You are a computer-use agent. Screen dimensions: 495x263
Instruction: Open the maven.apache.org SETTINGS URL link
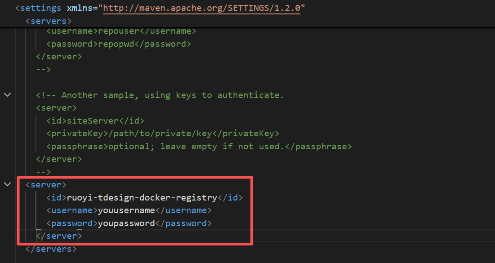pos(202,8)
